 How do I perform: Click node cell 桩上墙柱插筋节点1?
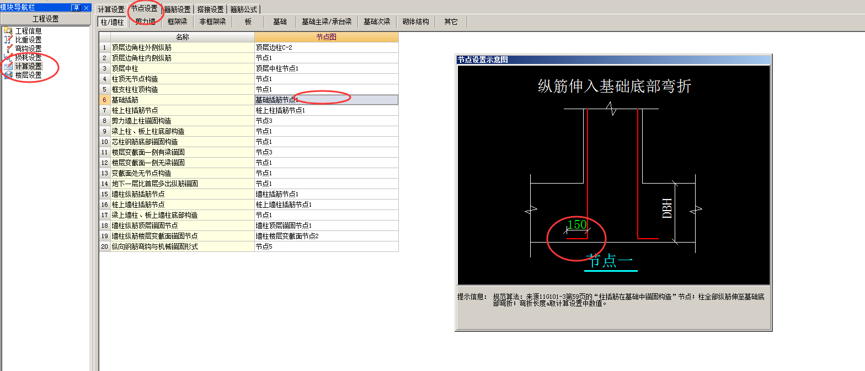point(327,205)
